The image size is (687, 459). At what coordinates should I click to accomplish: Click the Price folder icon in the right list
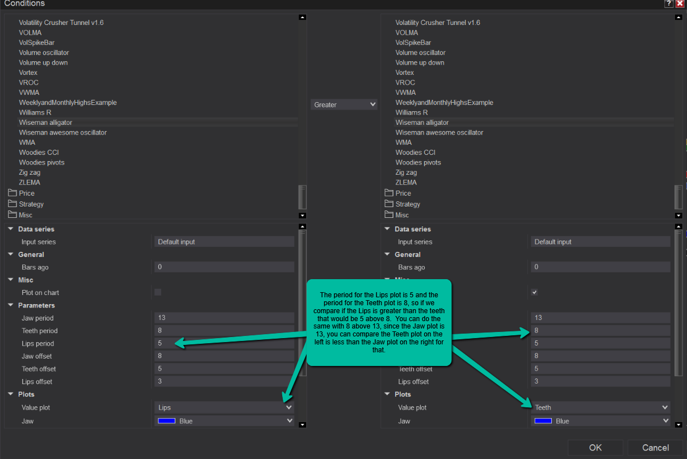click(x=389, y=193)
